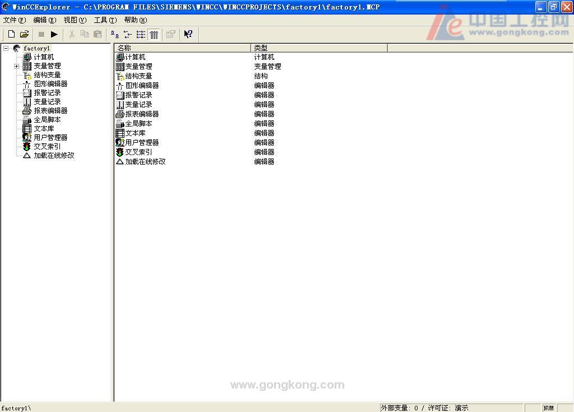Click the 用户管理器 icon in the project tree

point(27,138)
